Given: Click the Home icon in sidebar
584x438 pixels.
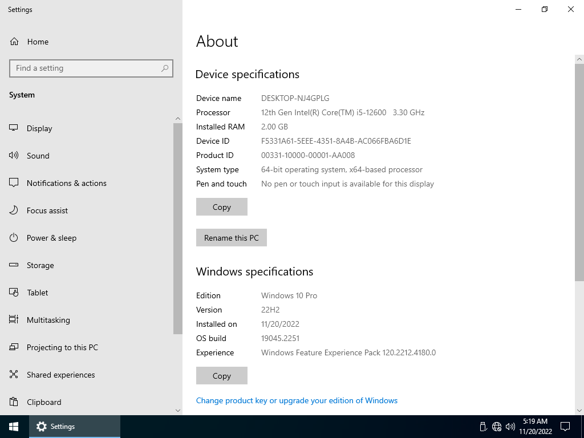Looking at the screenshot, I should 14,42.
